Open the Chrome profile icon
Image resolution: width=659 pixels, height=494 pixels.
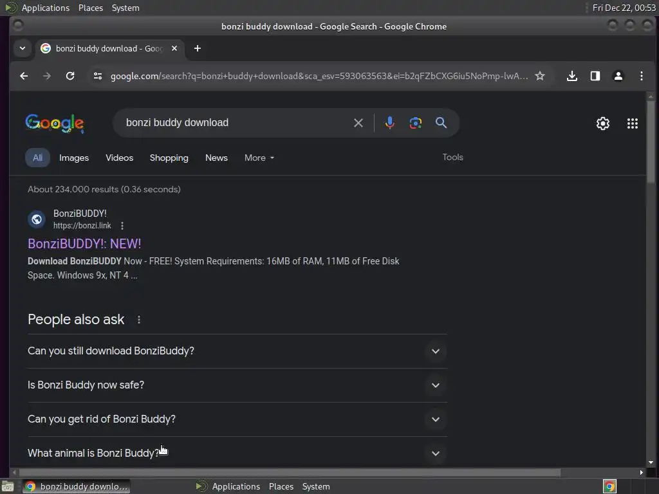click(x=618, y=76)
